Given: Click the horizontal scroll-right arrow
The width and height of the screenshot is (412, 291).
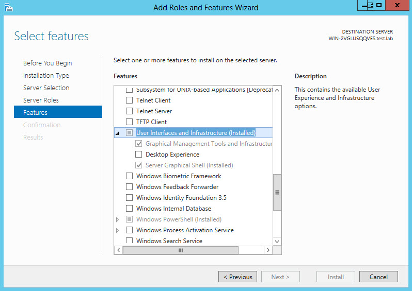Looking at the screenshot, I should pos(268,250).
